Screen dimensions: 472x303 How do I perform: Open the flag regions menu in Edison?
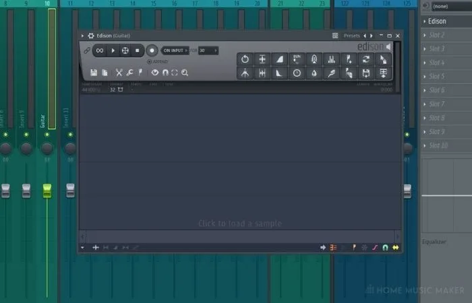pyautogui.click(x=140, y=73)
